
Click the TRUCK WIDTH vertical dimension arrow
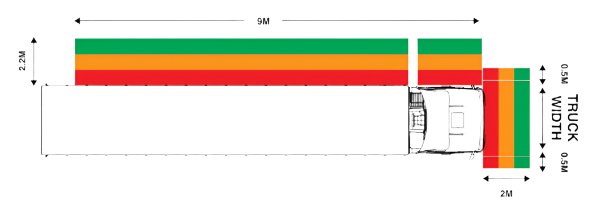[543, 118]
